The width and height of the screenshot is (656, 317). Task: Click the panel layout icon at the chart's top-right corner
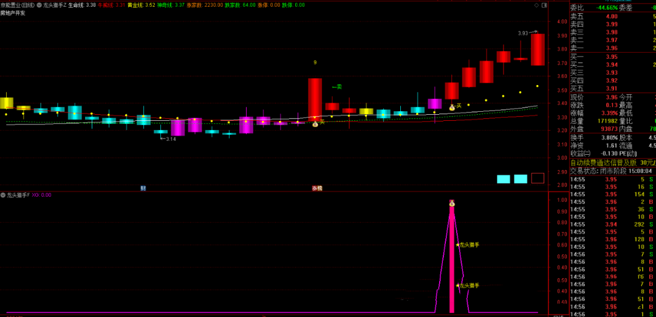click(x=544, y=5)
